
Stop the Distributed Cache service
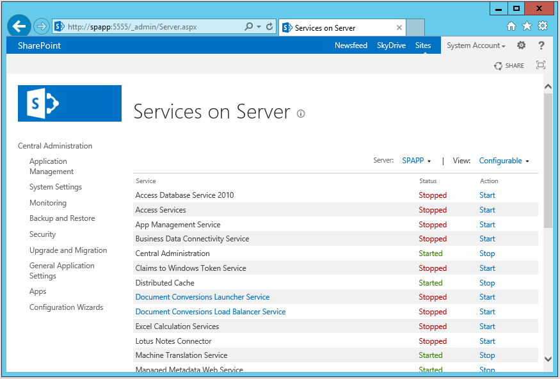[487, 283]
